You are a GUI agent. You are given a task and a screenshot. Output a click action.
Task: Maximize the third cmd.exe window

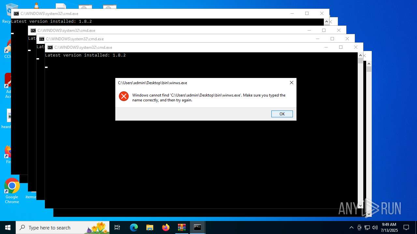click(x=332, y=39)
